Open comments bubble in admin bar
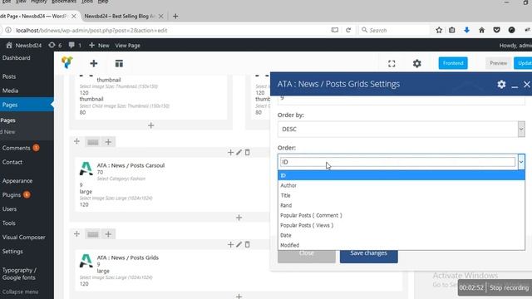Viewport: 532px width, 299px height. point(75,45)
